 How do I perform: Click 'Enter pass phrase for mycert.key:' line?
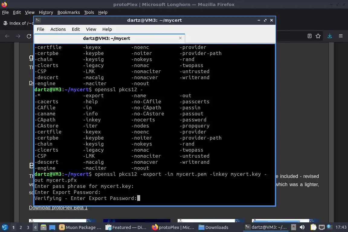(x=84, y=186)
